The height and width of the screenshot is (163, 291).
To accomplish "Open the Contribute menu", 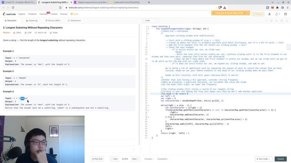I will [x=163, y=159].
